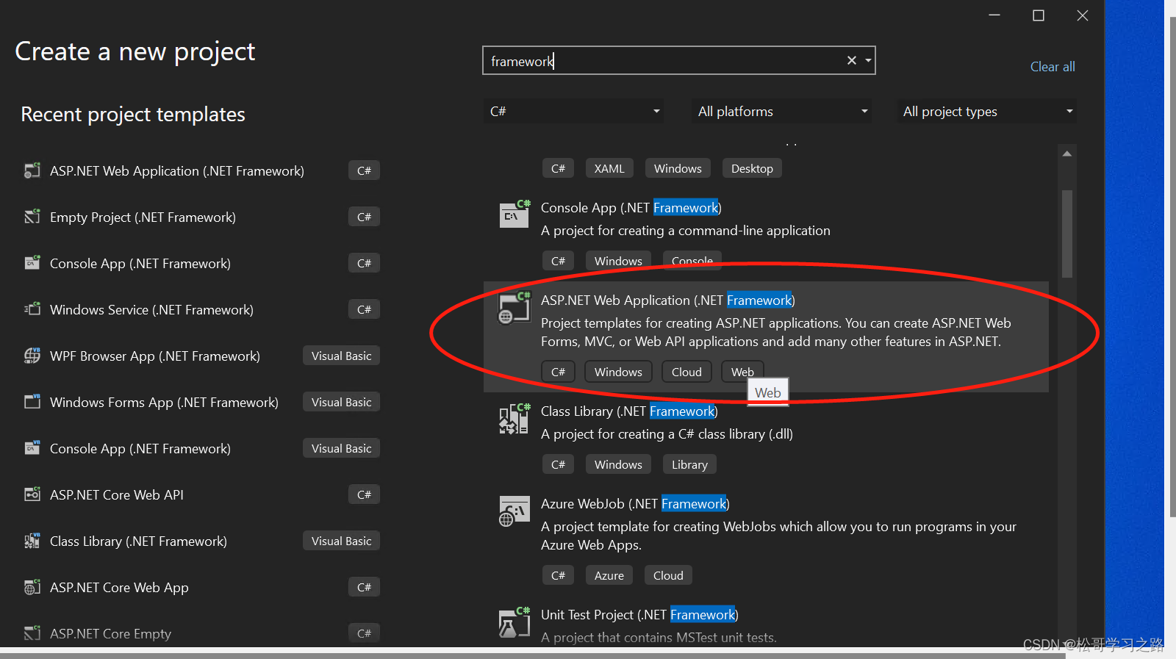Click XAML tag at top of results
Screen dimensions: 1176x659
pos(609,168)
